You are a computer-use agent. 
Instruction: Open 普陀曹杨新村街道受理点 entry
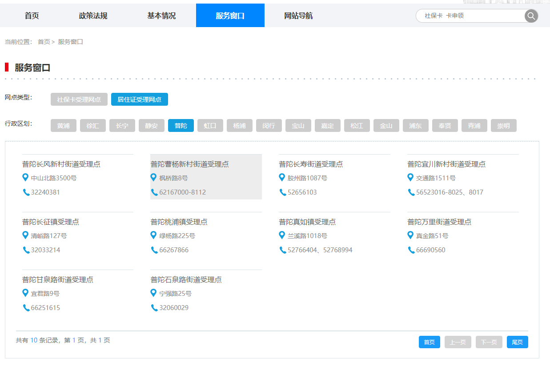pos(190,164)
